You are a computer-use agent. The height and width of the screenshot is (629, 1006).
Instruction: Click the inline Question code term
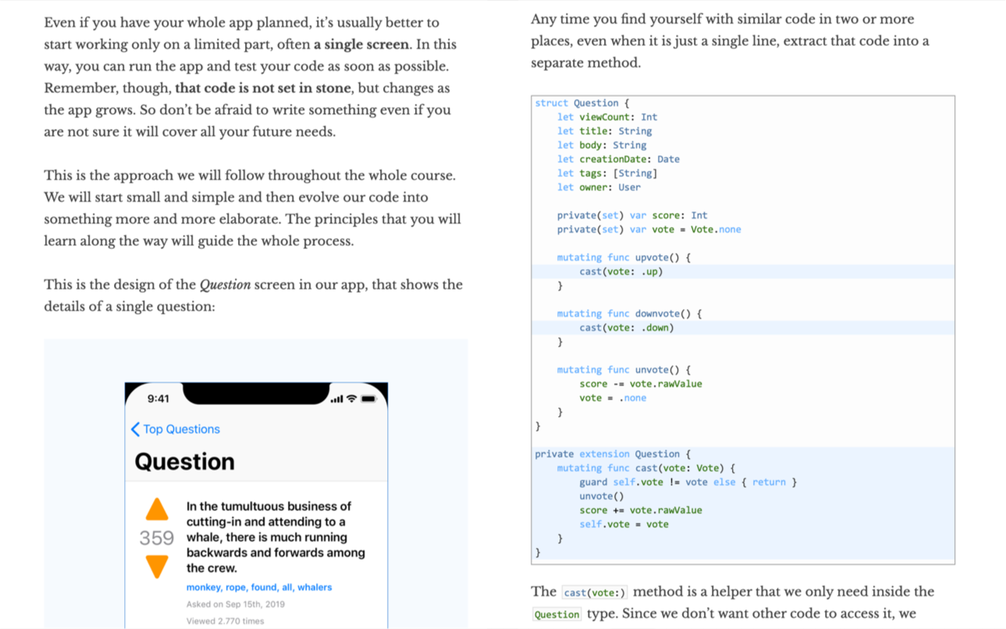click(x=556, y=614)
